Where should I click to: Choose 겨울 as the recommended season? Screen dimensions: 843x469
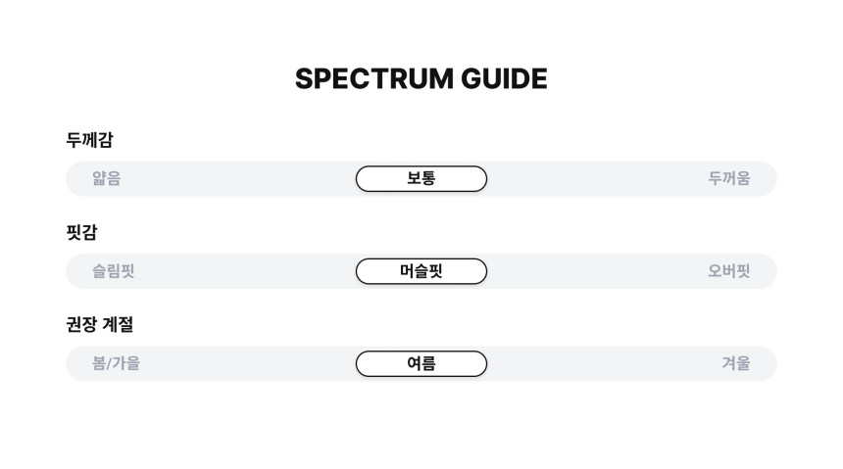(735, 363)
